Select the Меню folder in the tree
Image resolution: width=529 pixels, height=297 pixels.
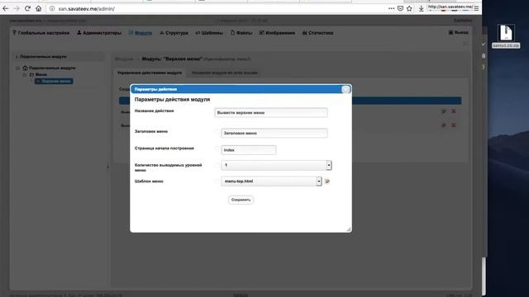click(x=38, y=74)
